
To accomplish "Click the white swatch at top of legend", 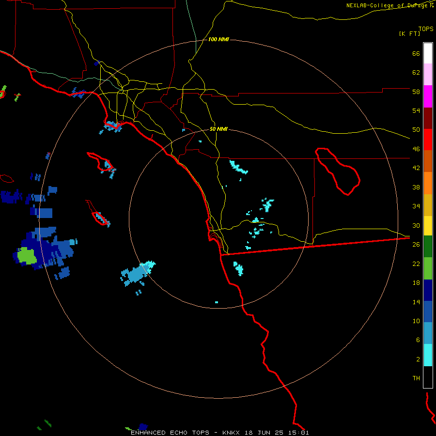I will point(428,53).
